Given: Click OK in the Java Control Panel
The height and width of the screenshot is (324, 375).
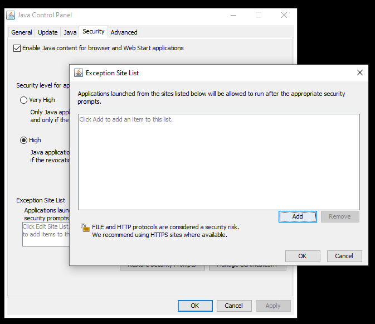Looking at the screenshot, I should click(x=194, y=306).
